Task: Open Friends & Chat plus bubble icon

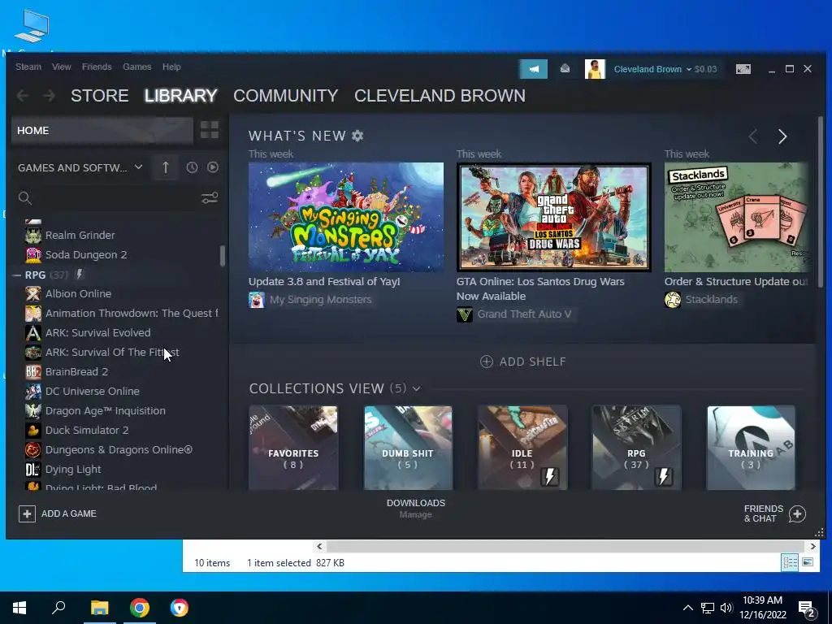Action: (797, 513)
